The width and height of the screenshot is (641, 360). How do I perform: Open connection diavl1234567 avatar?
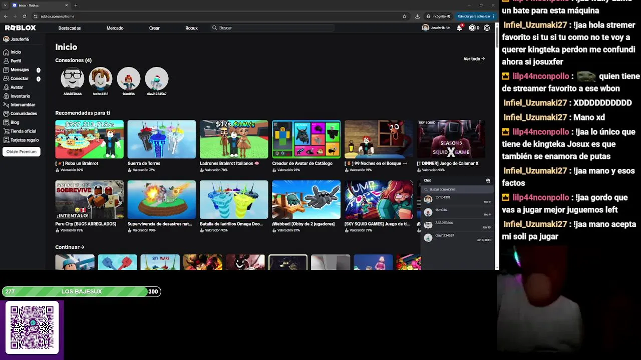point(157,78)
